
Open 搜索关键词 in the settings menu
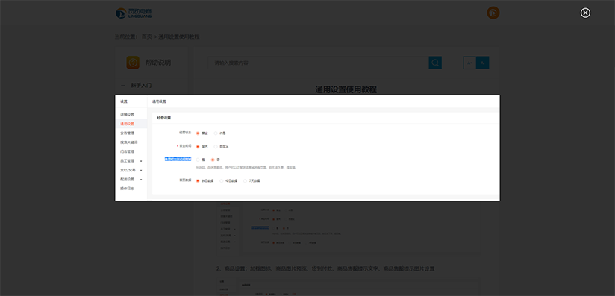(128, 142)
